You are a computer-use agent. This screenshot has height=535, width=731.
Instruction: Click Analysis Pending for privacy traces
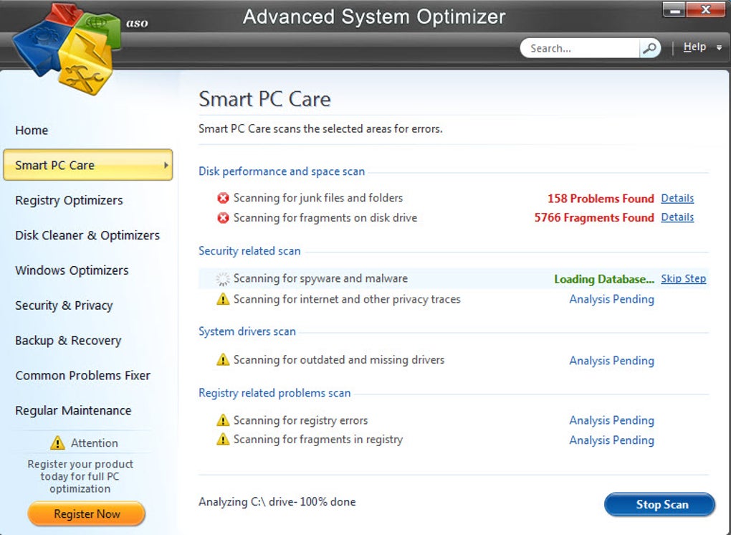[x=611, y=300]
